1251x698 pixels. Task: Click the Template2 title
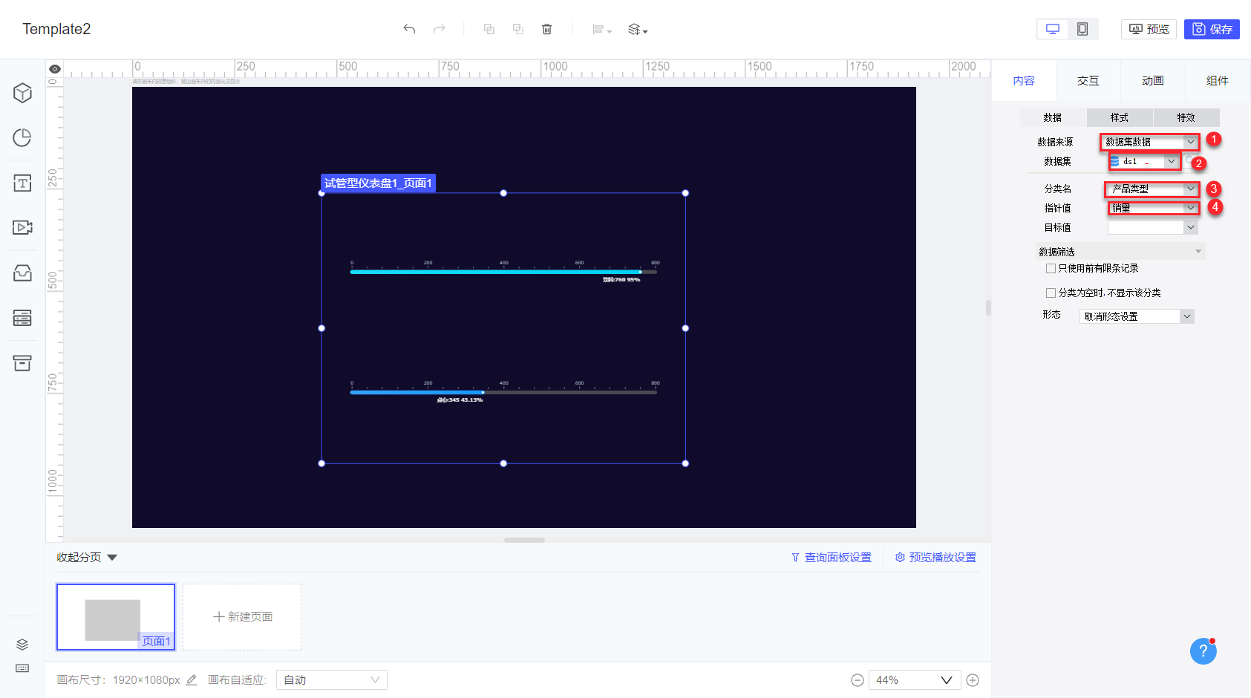click(x=56, y=29)
